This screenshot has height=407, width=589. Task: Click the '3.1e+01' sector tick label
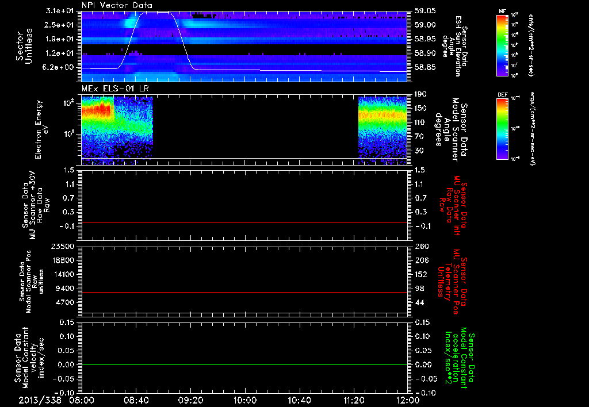[x=60, y=11]
